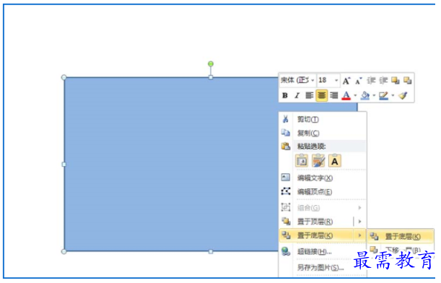Toggle Bold formatting
The height and width of the screenshot is (283, 441).
point(285,95)
